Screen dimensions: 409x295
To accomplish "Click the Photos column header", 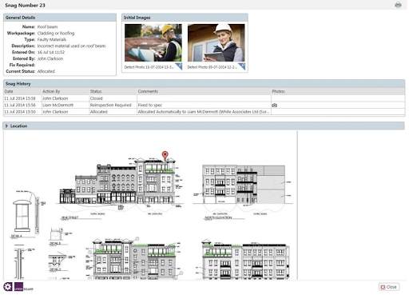I will (278, 91).
